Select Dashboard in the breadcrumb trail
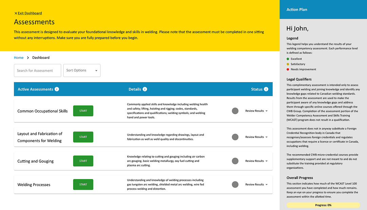367x210 pixels. tap(41, 58)
